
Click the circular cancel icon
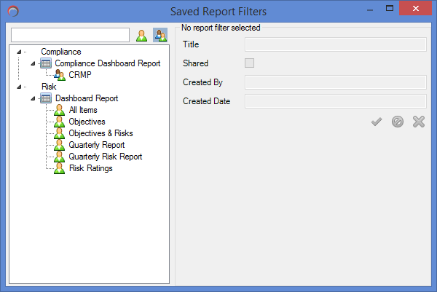click(398, 122)
